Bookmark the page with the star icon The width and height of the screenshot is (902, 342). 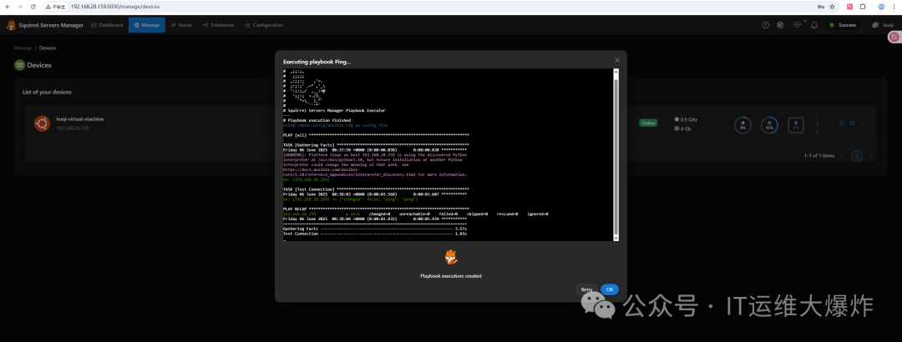[832, 7]
